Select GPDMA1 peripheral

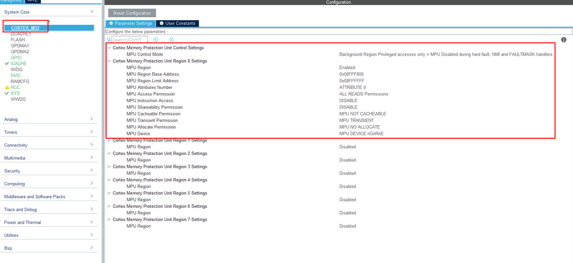point(20,46)
